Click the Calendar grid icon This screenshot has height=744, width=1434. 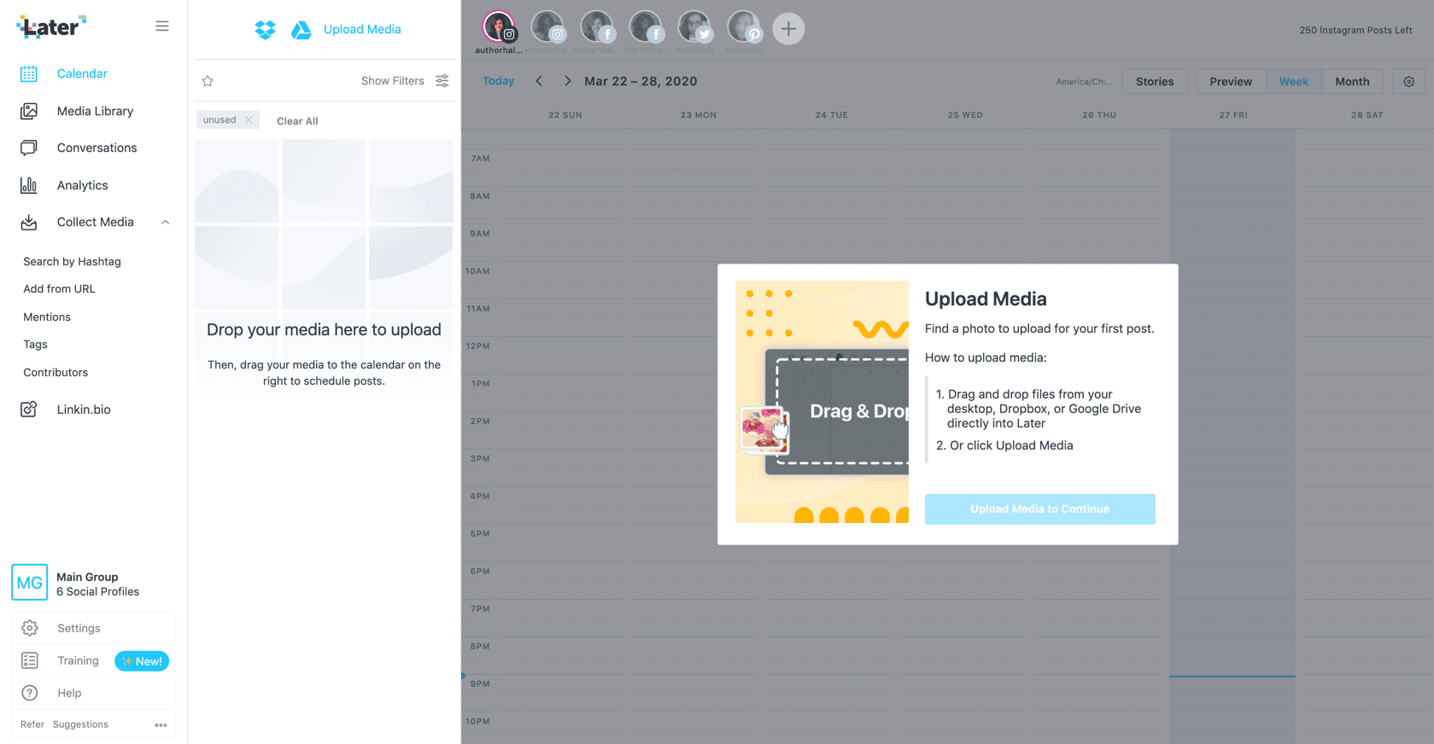[x=29, y=74]
